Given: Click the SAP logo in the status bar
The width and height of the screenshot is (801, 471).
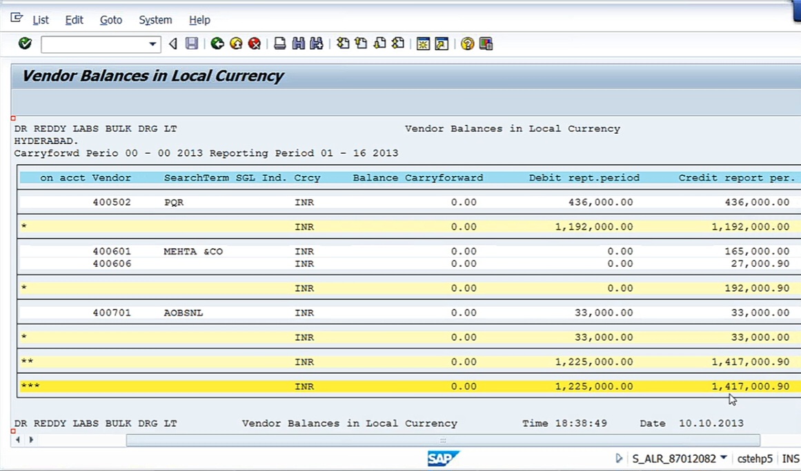Looking at the screenshot, I should pos(443,458).
